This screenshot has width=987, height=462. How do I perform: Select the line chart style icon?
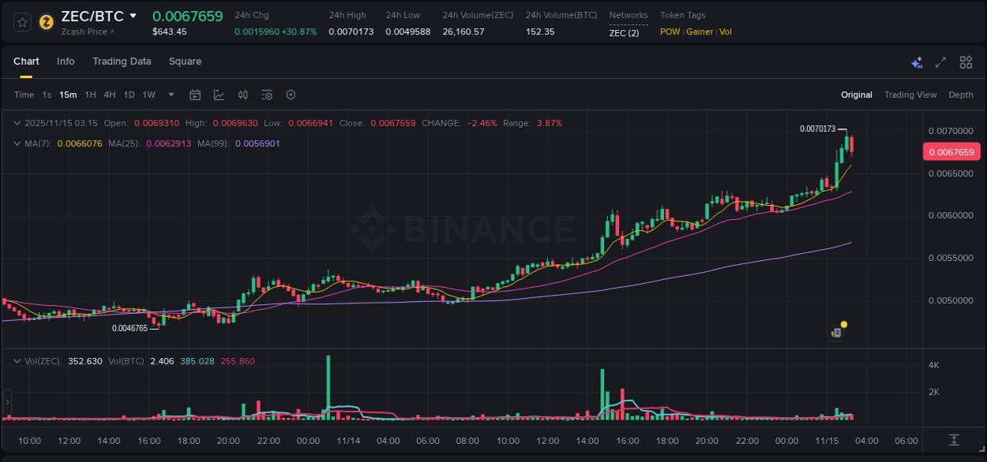[x=218, y=95]
